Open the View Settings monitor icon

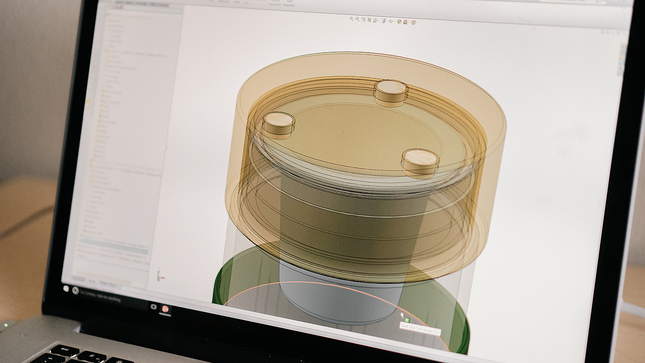tap(413, 22)
